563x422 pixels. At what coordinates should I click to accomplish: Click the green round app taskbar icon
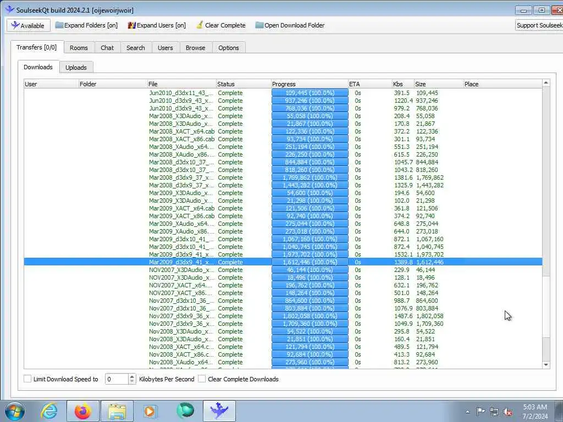(185, 410)
